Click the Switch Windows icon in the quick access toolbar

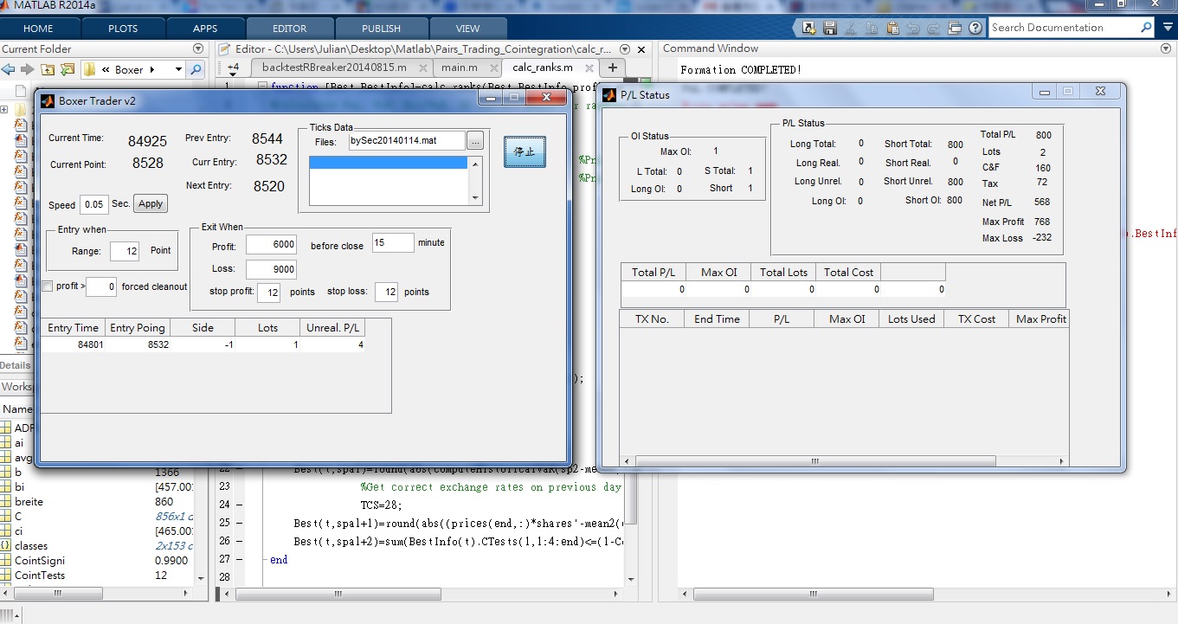tap(955, 28)
